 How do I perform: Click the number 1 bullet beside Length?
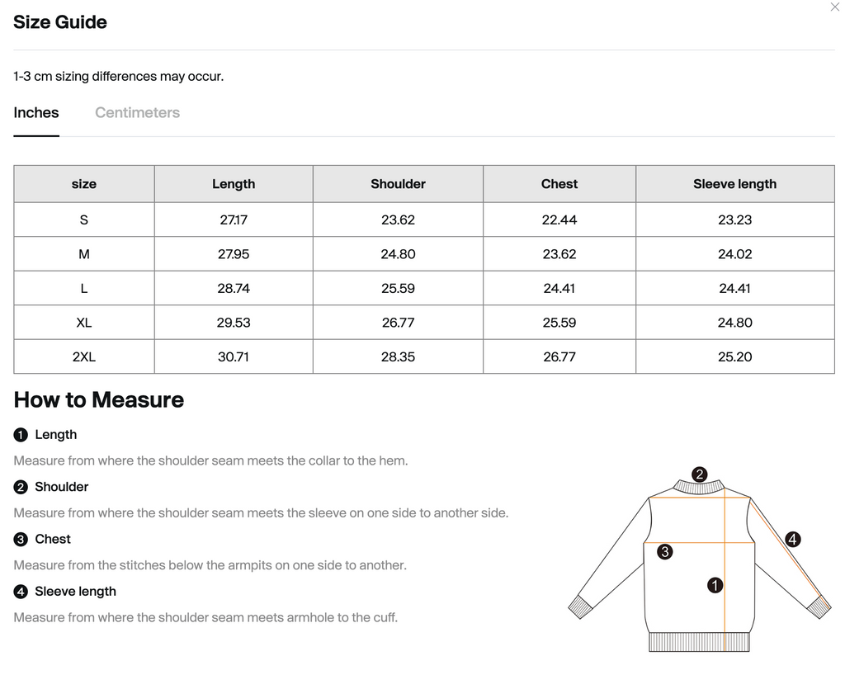(x=21, y=435)
